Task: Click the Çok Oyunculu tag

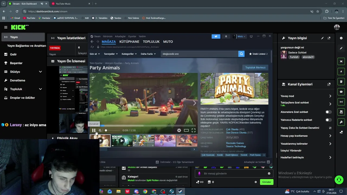Action: (x=208, y=155)
